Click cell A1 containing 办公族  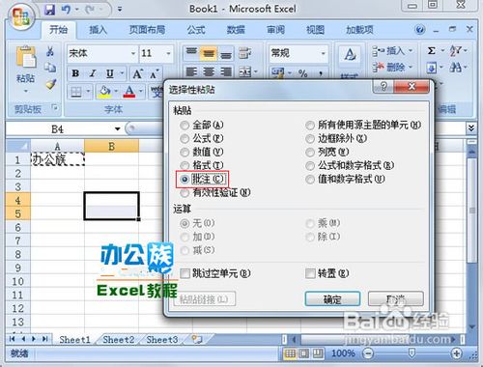point(57,159)
